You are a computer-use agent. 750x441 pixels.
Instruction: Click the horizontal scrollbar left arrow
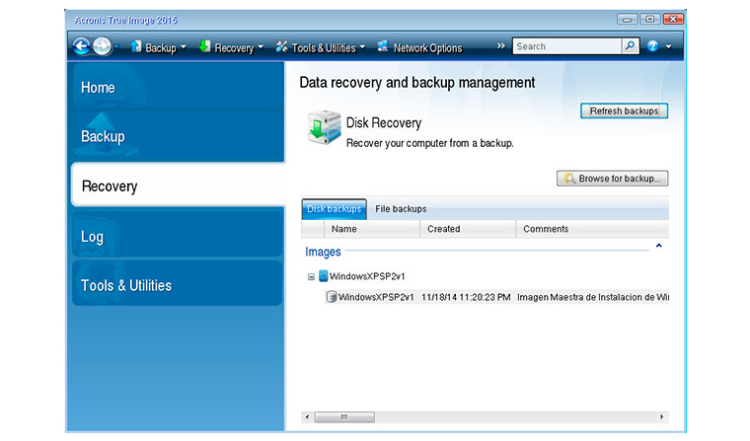point(307,417)
